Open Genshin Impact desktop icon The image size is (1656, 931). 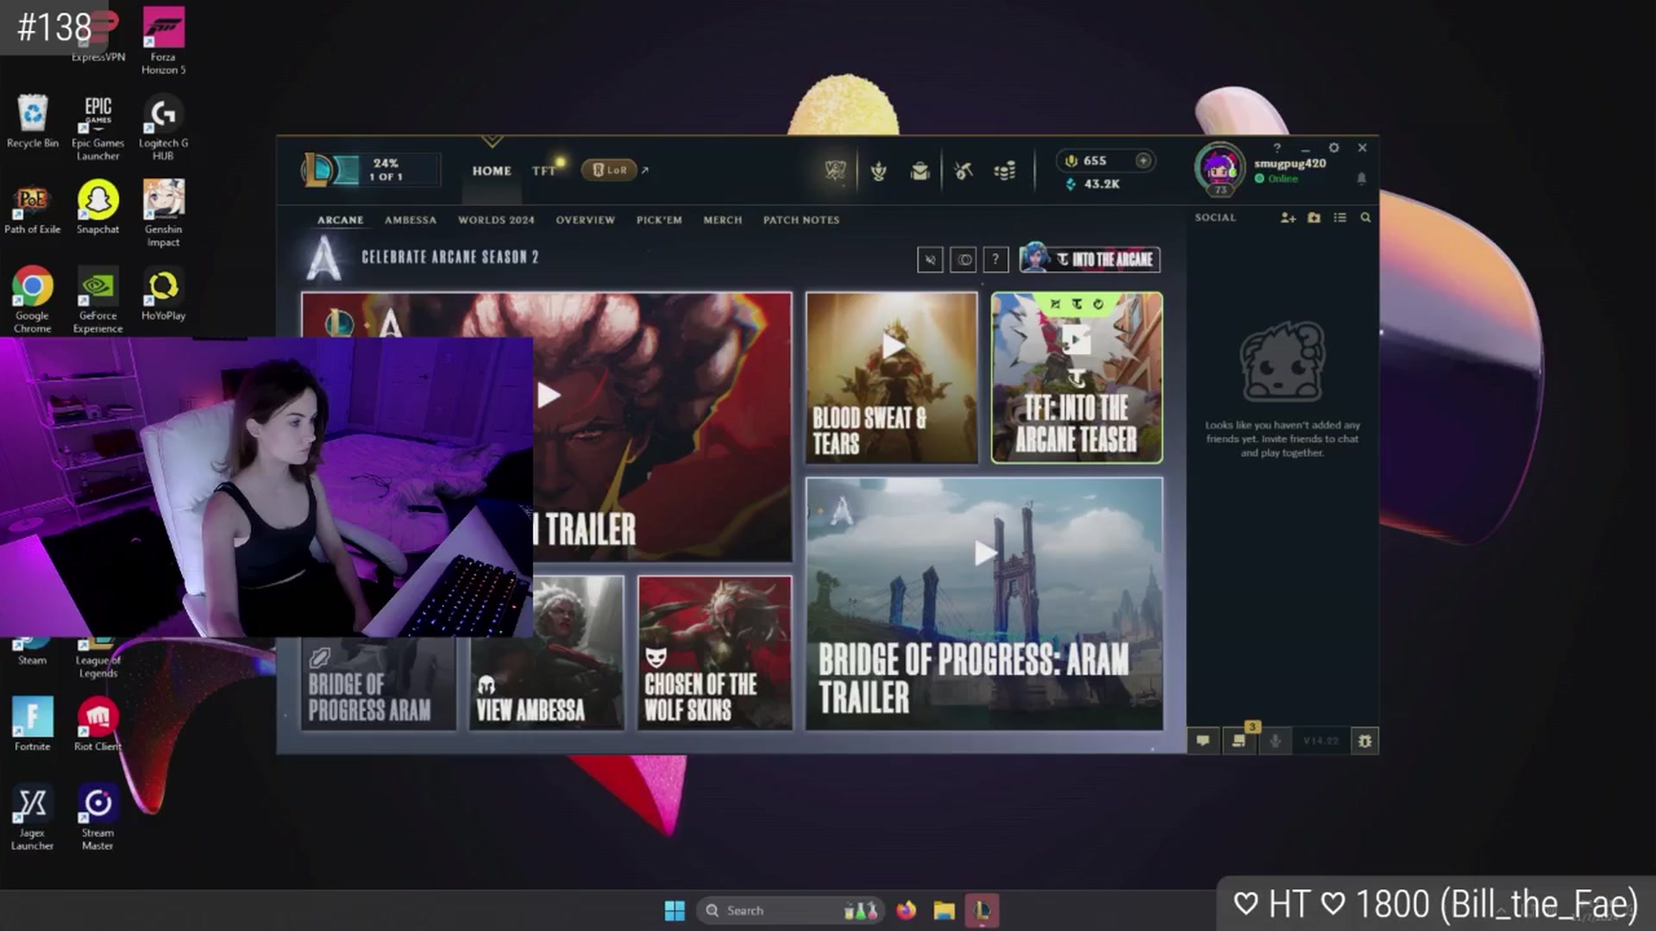coord(163,213)
